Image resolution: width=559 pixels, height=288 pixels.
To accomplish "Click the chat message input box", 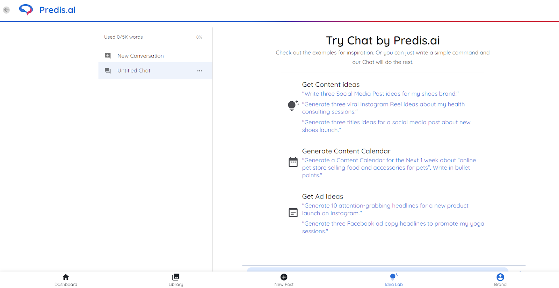I will 377,270.
